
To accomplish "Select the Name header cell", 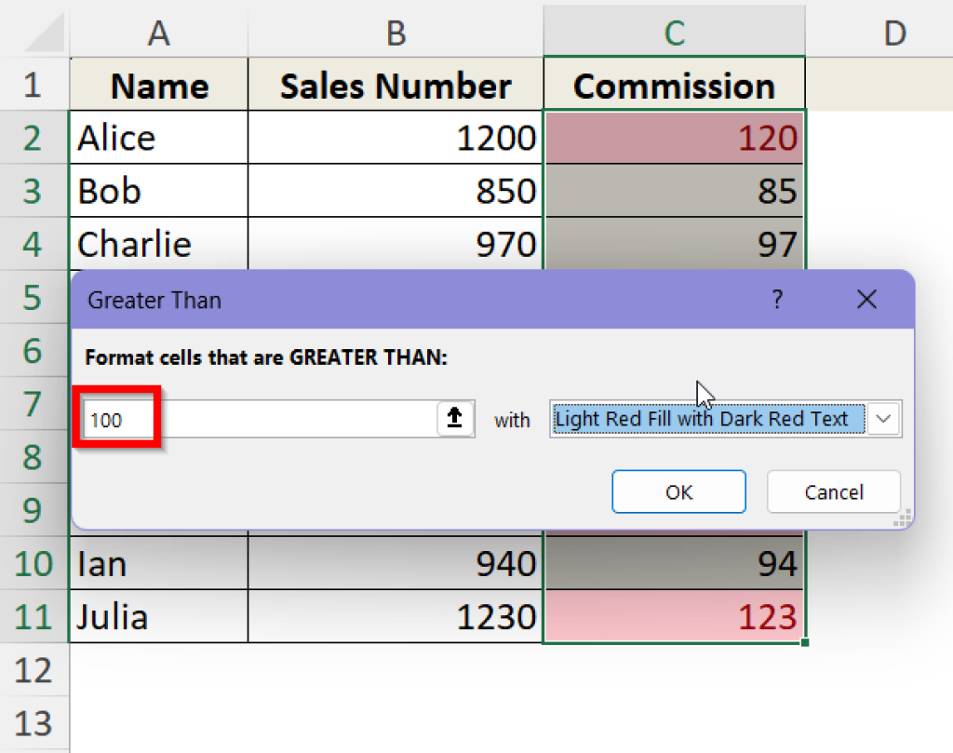I will click(x=158, y=85).
